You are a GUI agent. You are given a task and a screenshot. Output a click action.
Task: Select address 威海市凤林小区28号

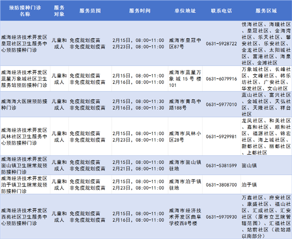tap(183, 136)
